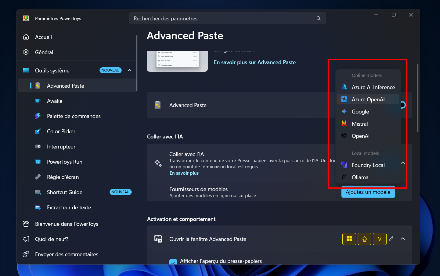Image resolution: width=440 pixels, height=276 pixels.
Task: Click the Local models menu header
Action: tap(365, 153)
